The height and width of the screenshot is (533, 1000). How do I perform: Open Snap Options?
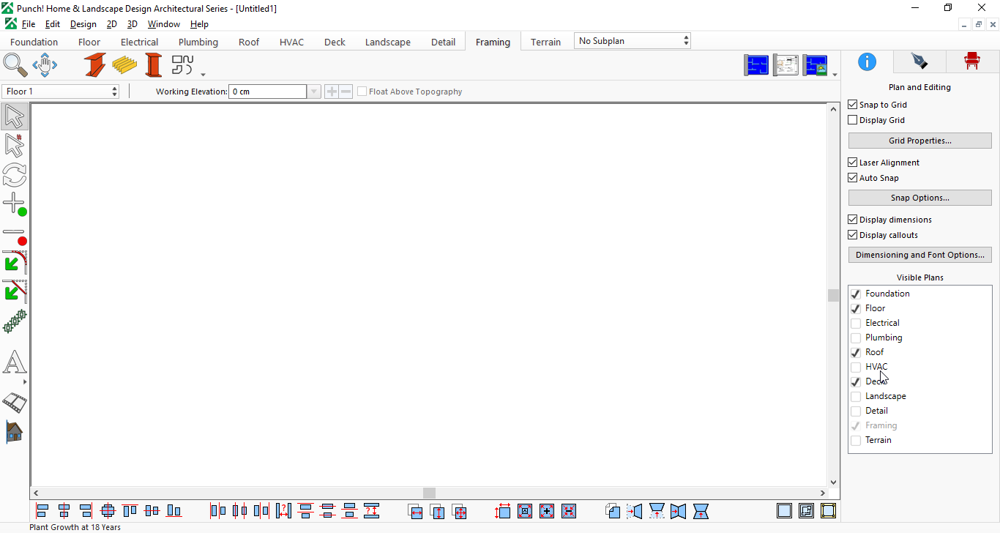coord(920,198)
